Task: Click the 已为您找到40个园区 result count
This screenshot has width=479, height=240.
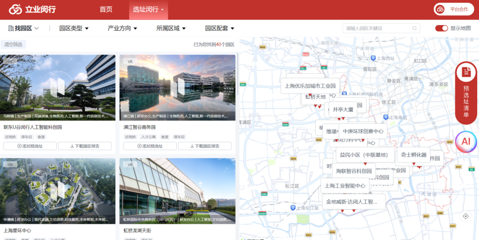Action: (214, 45)
